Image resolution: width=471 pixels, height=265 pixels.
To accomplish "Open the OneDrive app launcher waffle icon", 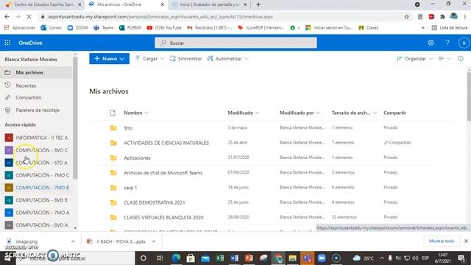I will (x=7, y=43).
